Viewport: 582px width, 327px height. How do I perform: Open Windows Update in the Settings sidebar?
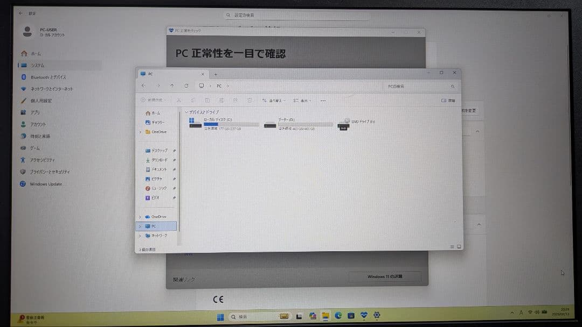40,184
